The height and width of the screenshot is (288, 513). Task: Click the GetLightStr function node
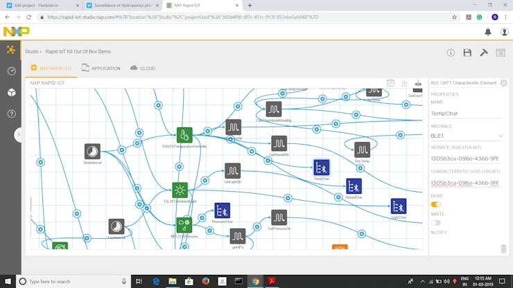(233, 170)
